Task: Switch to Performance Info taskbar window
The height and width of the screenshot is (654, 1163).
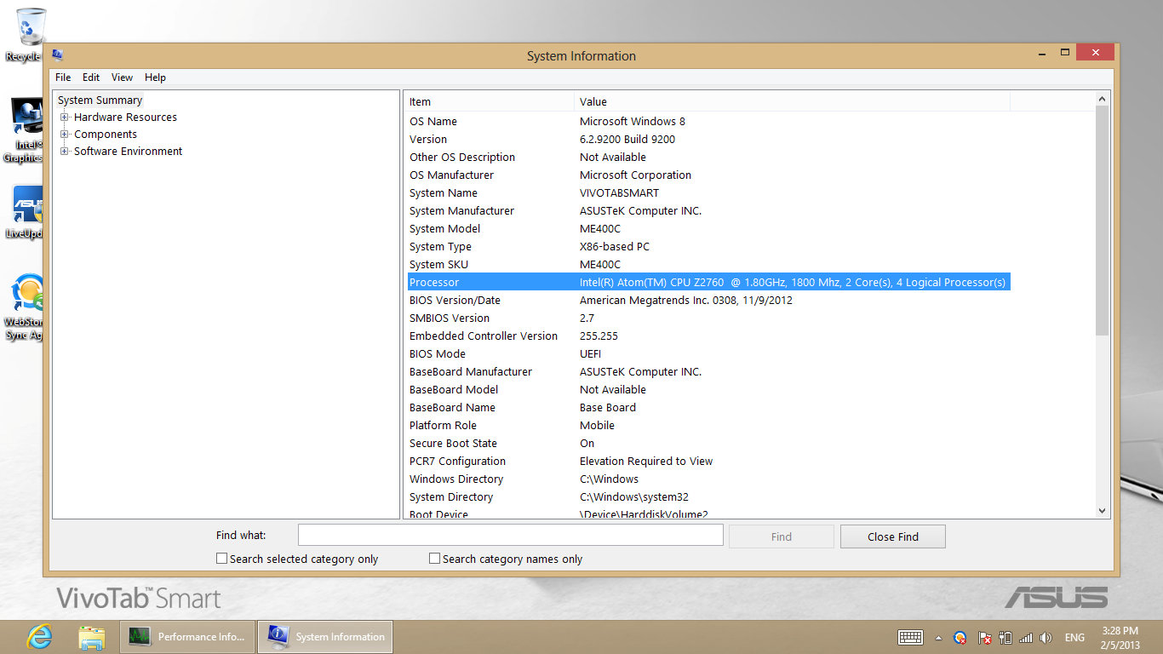Action: pyautogui.click(x=186, y=636)
